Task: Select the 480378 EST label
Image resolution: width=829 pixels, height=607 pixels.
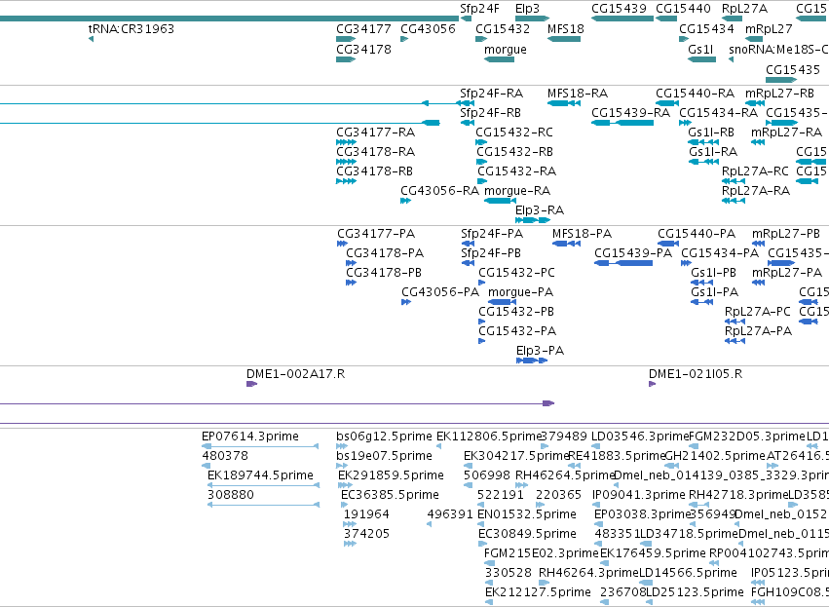Action: click(x=225, y=456)
